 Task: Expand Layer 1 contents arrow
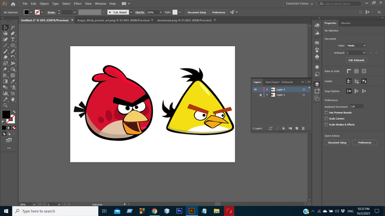pyautogui.click(x=267, y=95)
